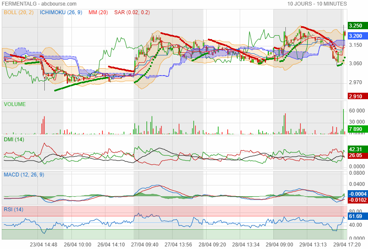
Task: Click the 0.0400 MACD axis value
Action: point(357,184)
